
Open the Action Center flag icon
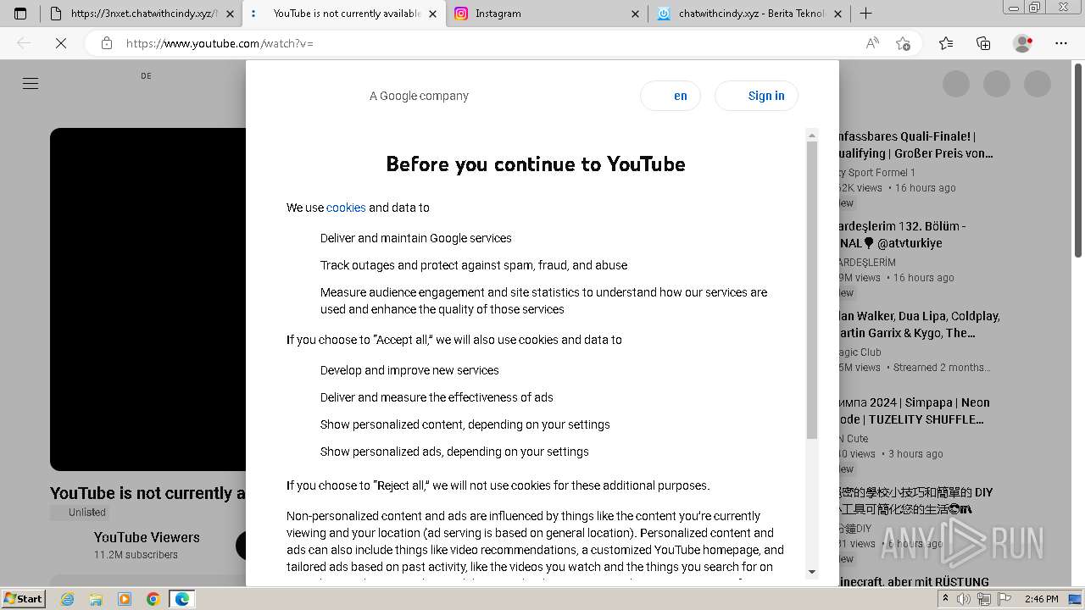[1005, 599]
